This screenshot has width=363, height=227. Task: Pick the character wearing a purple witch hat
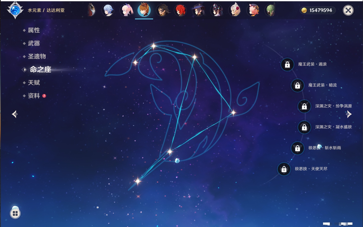coord(199,10)
